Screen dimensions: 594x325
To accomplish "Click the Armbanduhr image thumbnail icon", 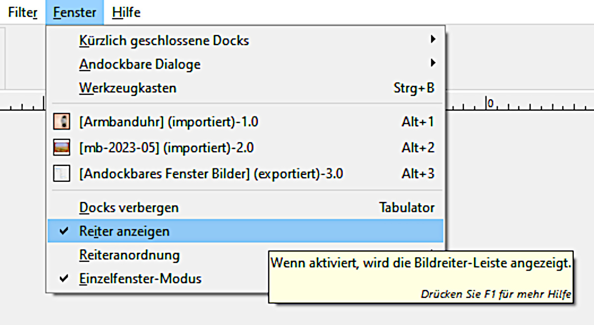I will (x=61, y=122).
